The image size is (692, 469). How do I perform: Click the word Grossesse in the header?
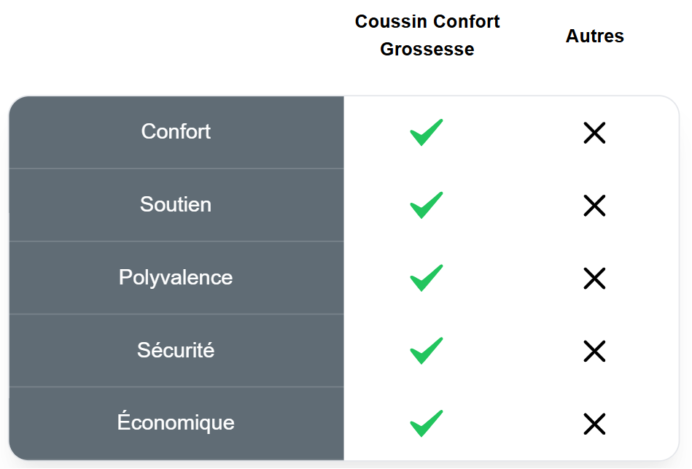[427, 50]
